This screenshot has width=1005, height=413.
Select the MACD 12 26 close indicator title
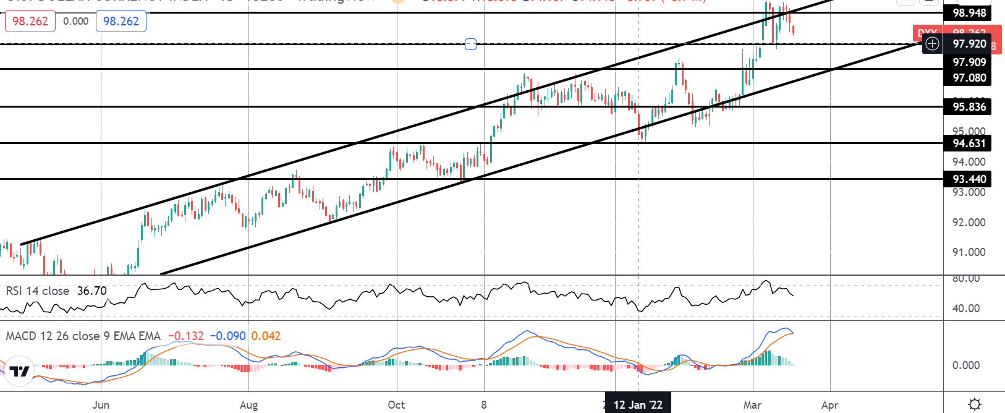click(x=83, y=336)
